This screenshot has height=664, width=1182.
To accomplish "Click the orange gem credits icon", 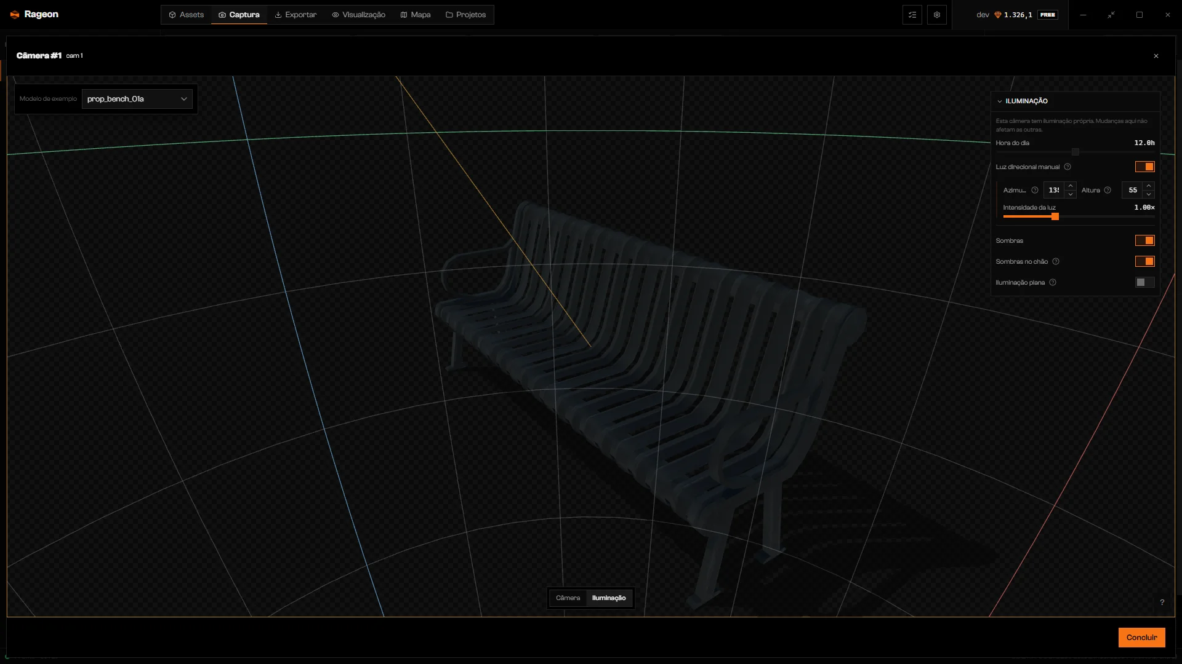I will (998, 15).
